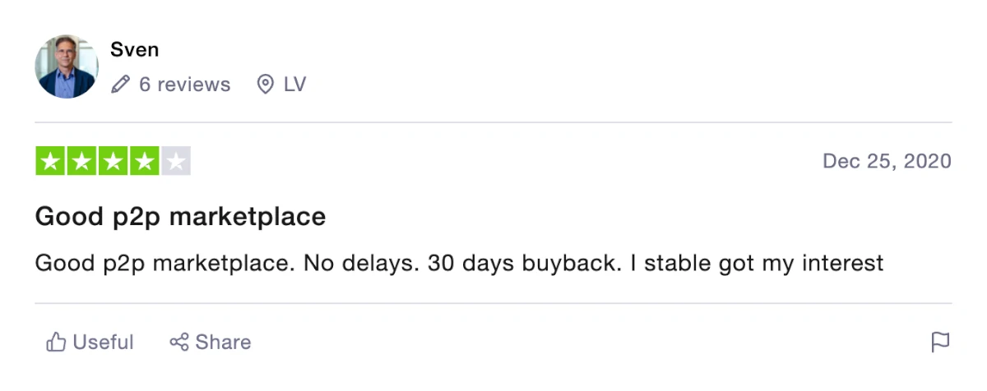Click the pencil icon beside 6 reviews
Viewport: 987px width, 391px height.
[121, 84]
